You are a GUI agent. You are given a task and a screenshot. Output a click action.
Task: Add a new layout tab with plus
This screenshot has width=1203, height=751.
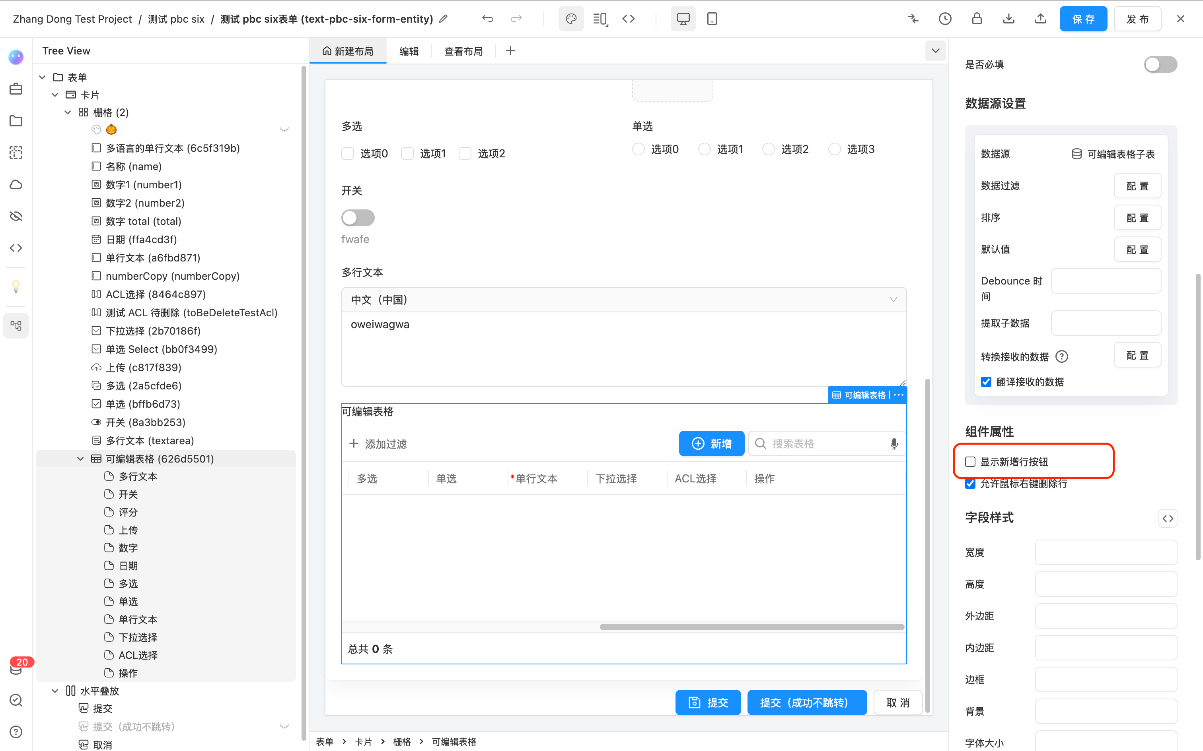click(x=510, y=51)
